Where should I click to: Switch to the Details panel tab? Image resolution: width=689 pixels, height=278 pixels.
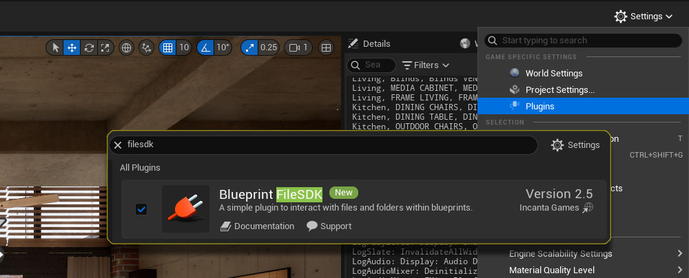(369, 43)
